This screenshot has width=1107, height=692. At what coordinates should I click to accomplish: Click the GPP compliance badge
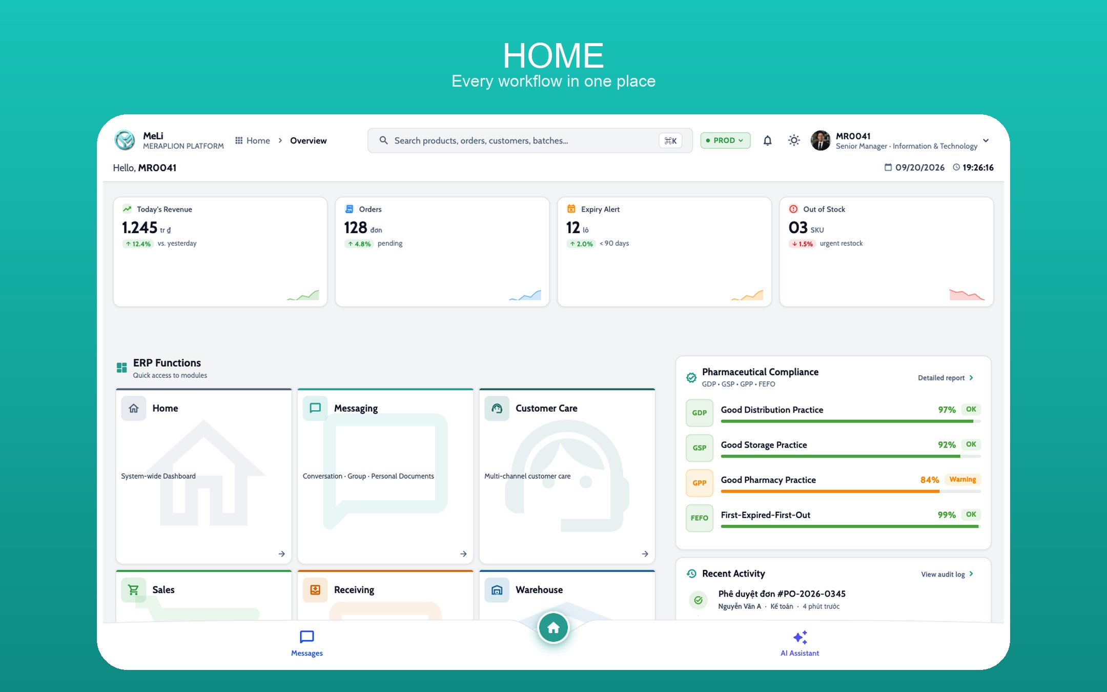[700, 483]
